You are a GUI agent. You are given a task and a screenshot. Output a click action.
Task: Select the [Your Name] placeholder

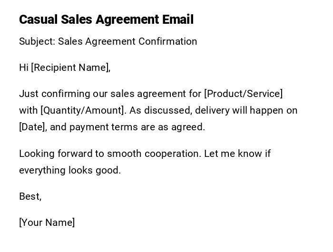tap(47, 223)
